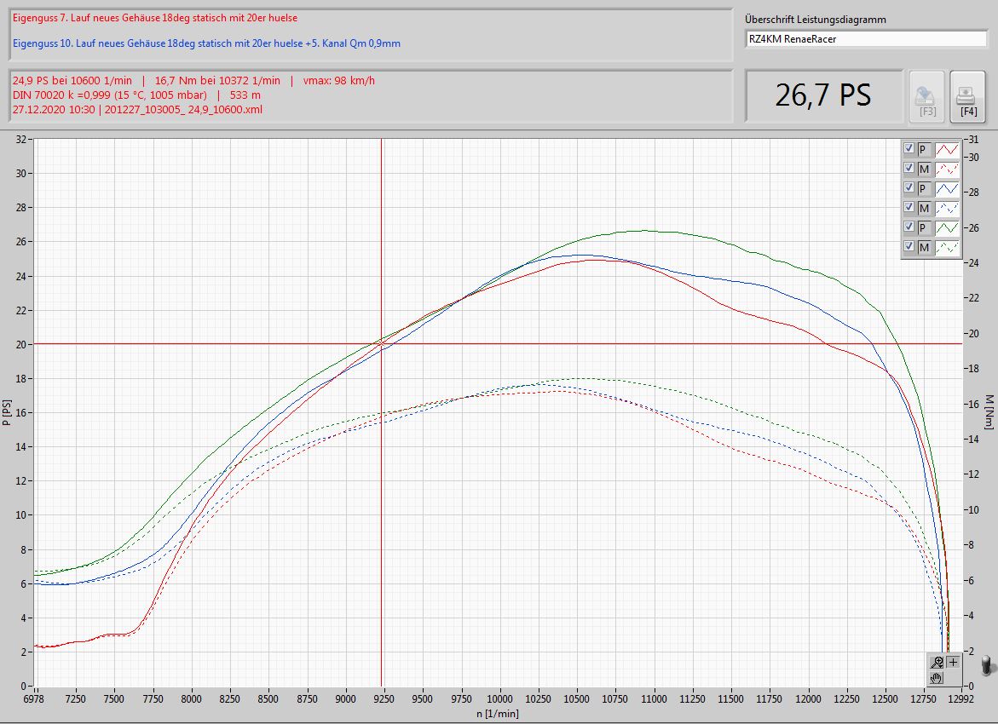Activate the hand pan tool
Screen dimensions: 998x724
[937, 677]
